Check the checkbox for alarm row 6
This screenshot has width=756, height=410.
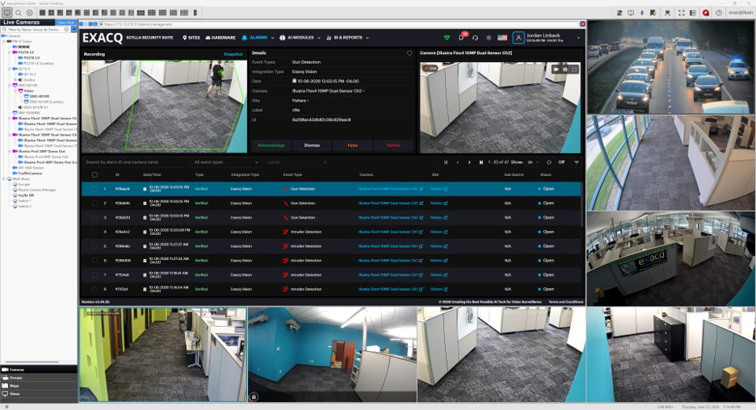point(94,261)
